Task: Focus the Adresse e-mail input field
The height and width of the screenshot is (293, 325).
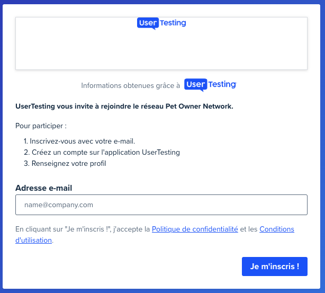Action: point(161,205)
